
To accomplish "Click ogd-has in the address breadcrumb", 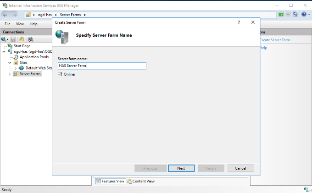I will 45,15.
